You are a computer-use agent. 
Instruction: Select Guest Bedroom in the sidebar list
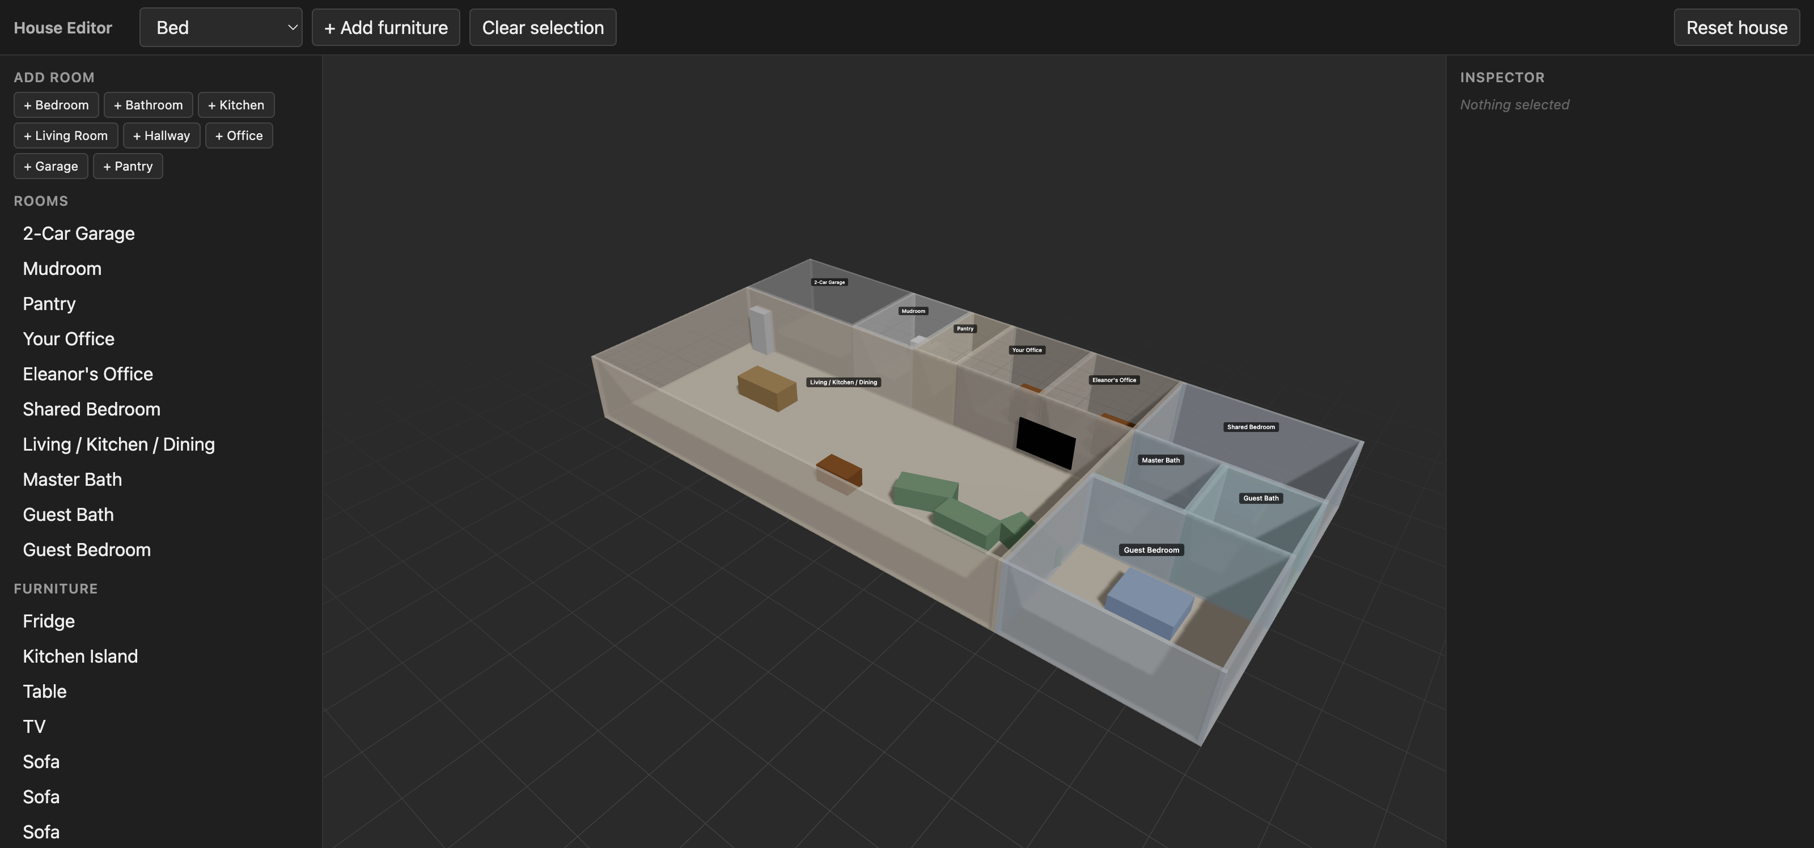point(87,549)
